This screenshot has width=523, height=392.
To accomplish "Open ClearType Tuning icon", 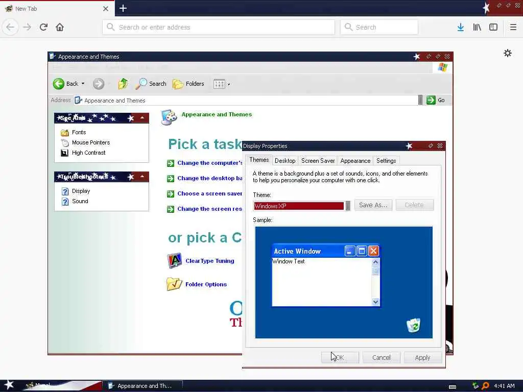I will (175, 261).
